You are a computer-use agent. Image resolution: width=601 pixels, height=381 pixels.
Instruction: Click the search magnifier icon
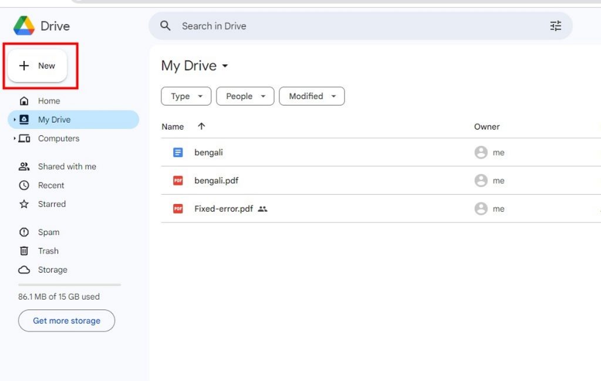[165, 26]
